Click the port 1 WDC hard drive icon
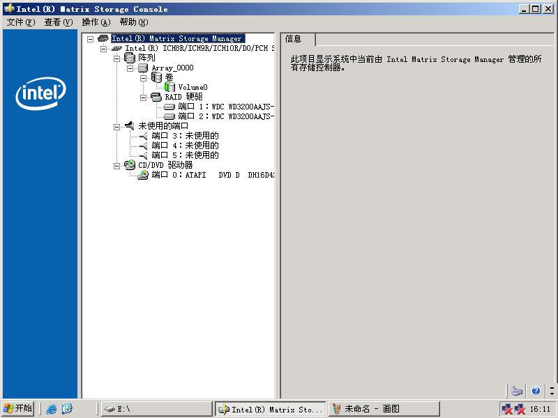Screen dimensions: 558x418 tap(169, 107)
